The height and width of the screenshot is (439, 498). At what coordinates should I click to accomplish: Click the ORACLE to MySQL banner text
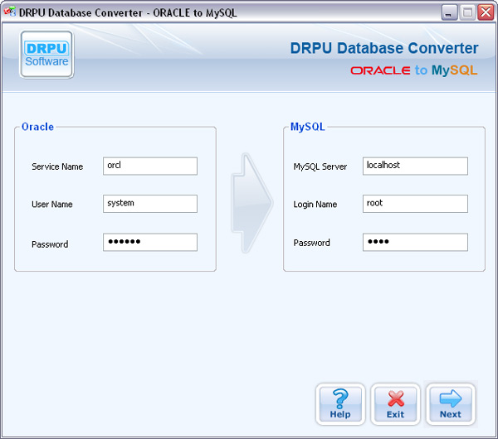point(414,70)
